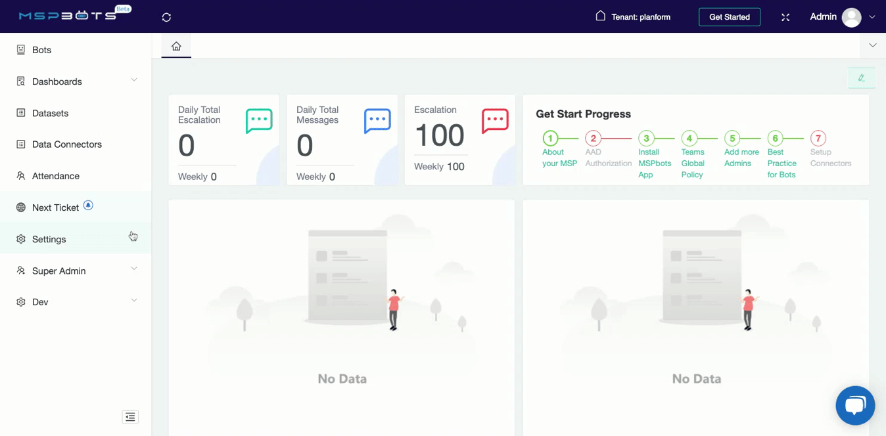The height and width of the screenshot is (436, 886).
Task: Click the MSPbots logo
Action: [75, 14]
